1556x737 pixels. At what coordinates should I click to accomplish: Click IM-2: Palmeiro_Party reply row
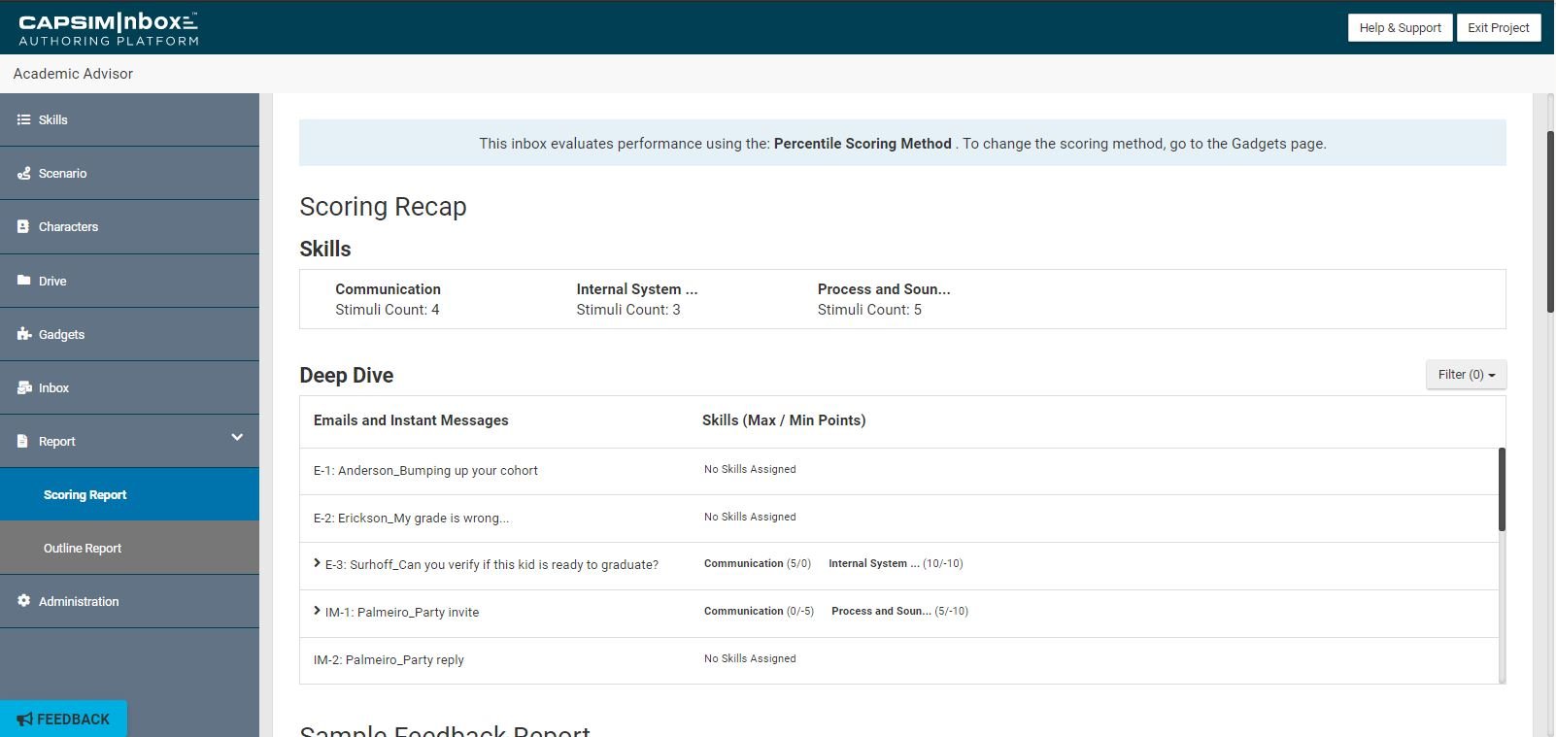[898, 660]
